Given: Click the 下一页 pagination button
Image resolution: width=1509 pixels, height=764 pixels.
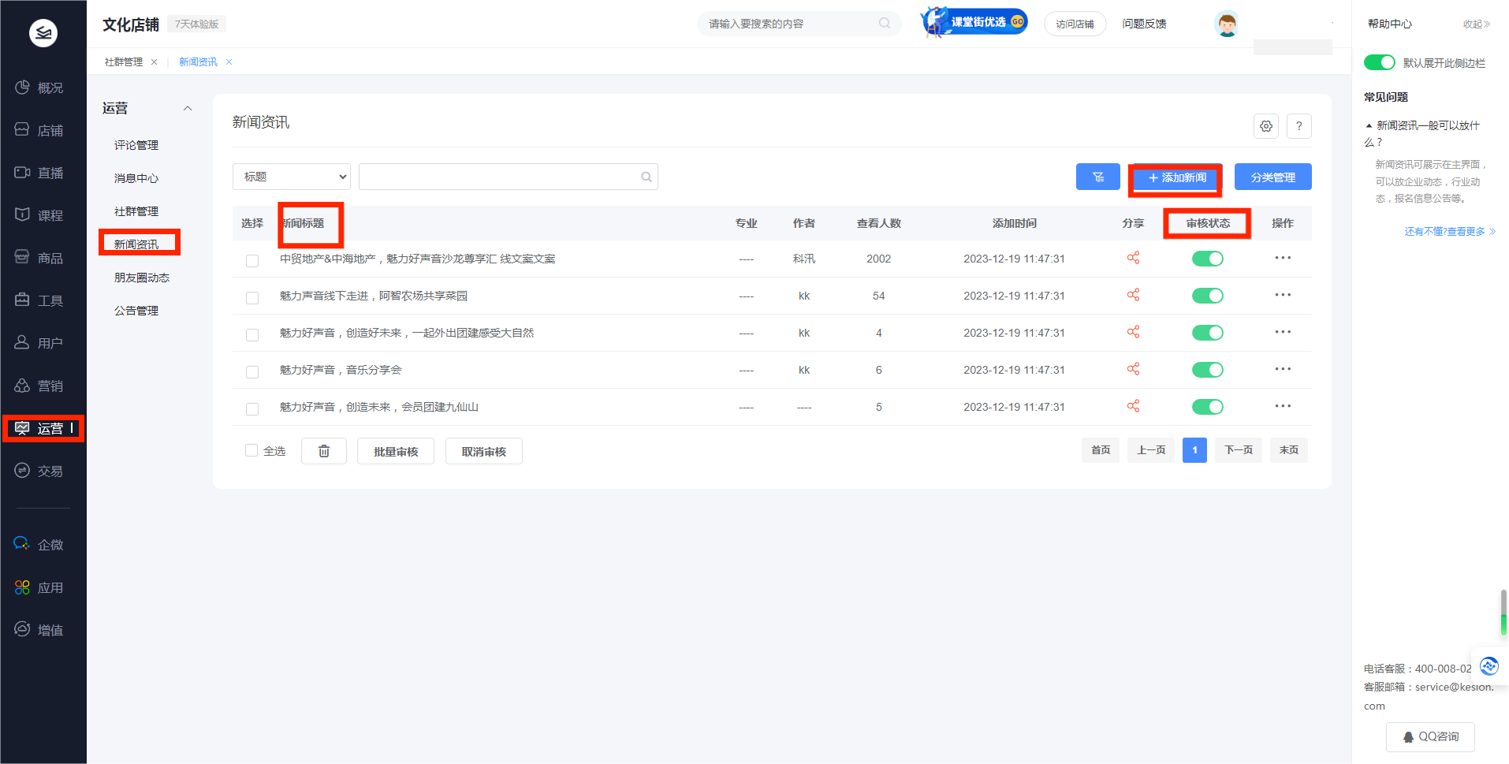Looking at the screenshot, I should coord(1239,450).
